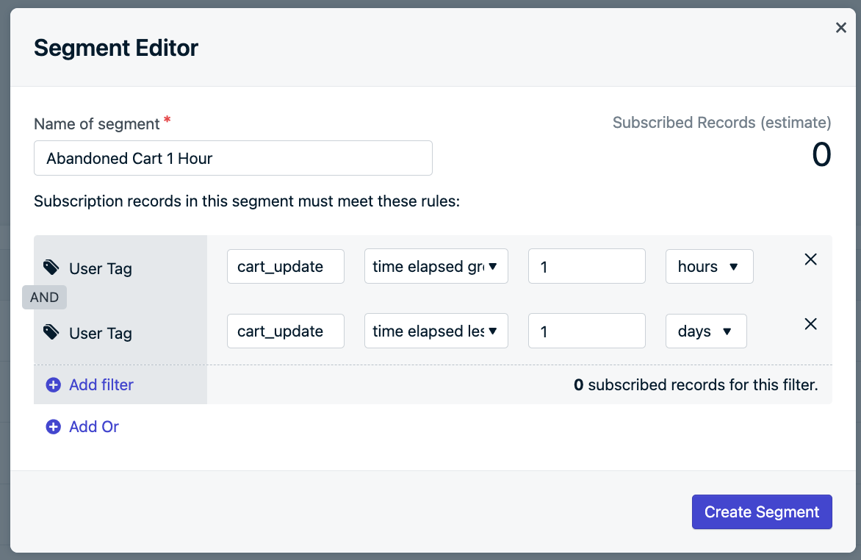861x560 pixels.
Task: Select the value field next to hours
Action: 586,266
